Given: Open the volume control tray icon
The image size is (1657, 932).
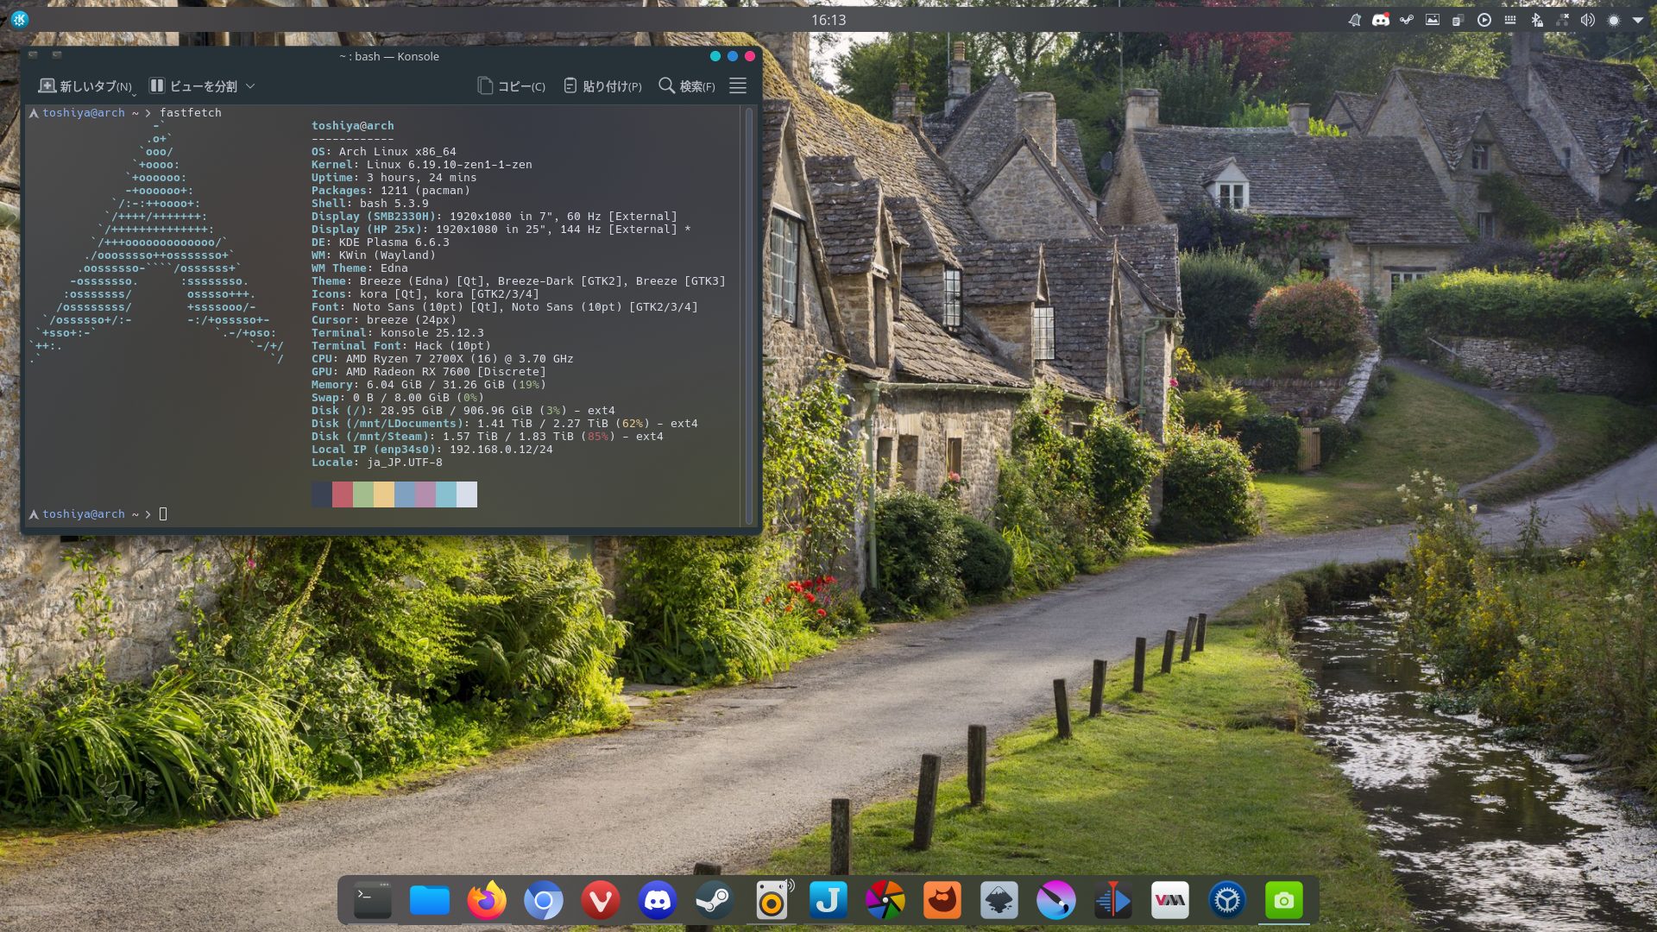Looking at the screenshot, I should (1587, 20).
